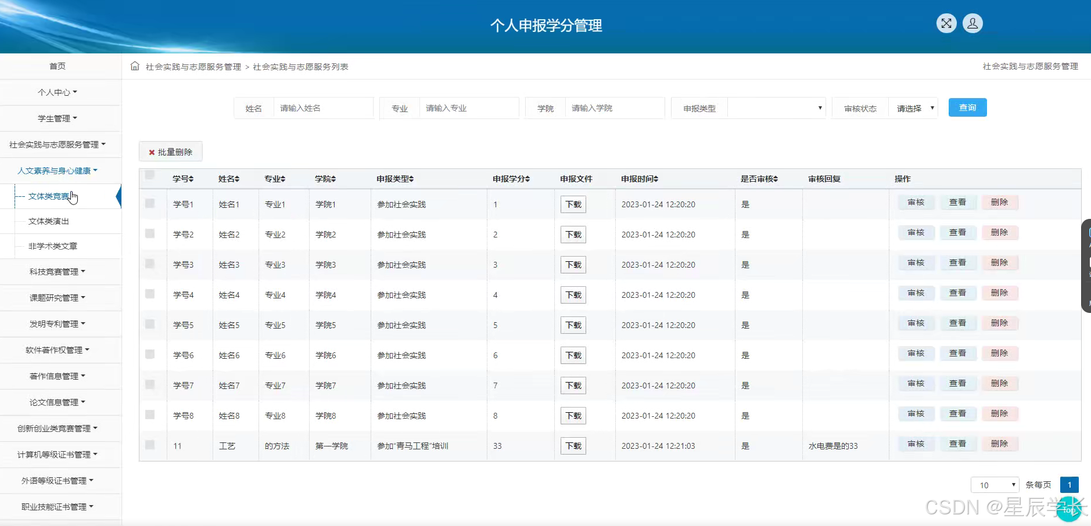
Task: Open the rows-per-page dropdown showing 10
Action: pos(995,485)
